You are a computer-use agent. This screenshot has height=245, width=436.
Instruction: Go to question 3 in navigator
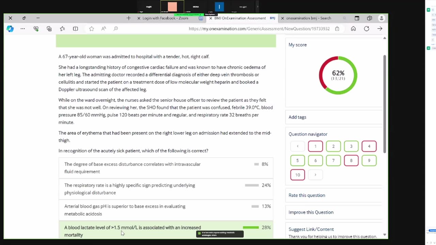click(351, 146)
